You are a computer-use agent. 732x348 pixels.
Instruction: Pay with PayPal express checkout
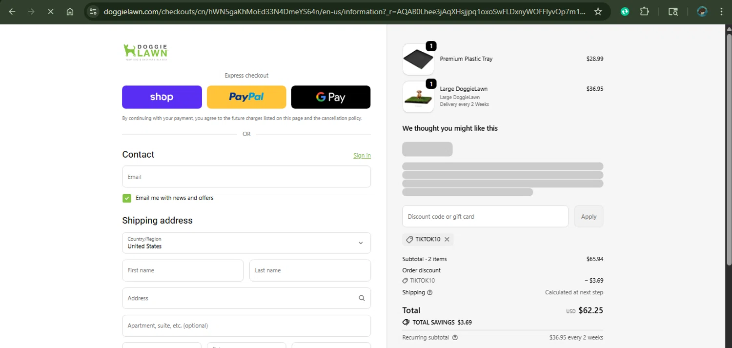(x=246, y=97)
